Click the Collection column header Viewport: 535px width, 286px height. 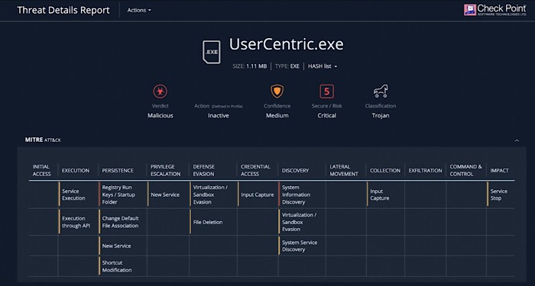(385, 170)
